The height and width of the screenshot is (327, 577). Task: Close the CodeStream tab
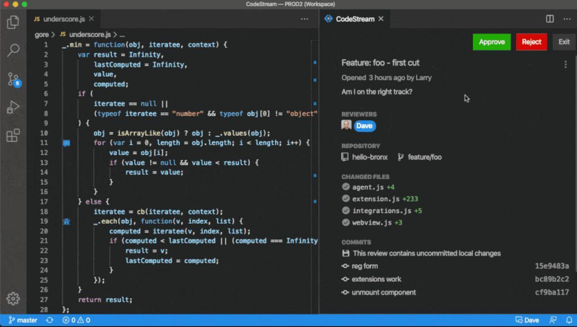tap(381, 19)
